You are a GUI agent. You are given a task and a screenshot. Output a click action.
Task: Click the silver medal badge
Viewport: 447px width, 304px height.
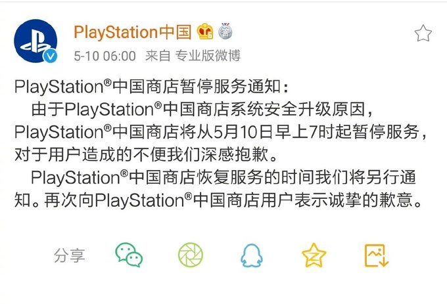pos(225,31)
